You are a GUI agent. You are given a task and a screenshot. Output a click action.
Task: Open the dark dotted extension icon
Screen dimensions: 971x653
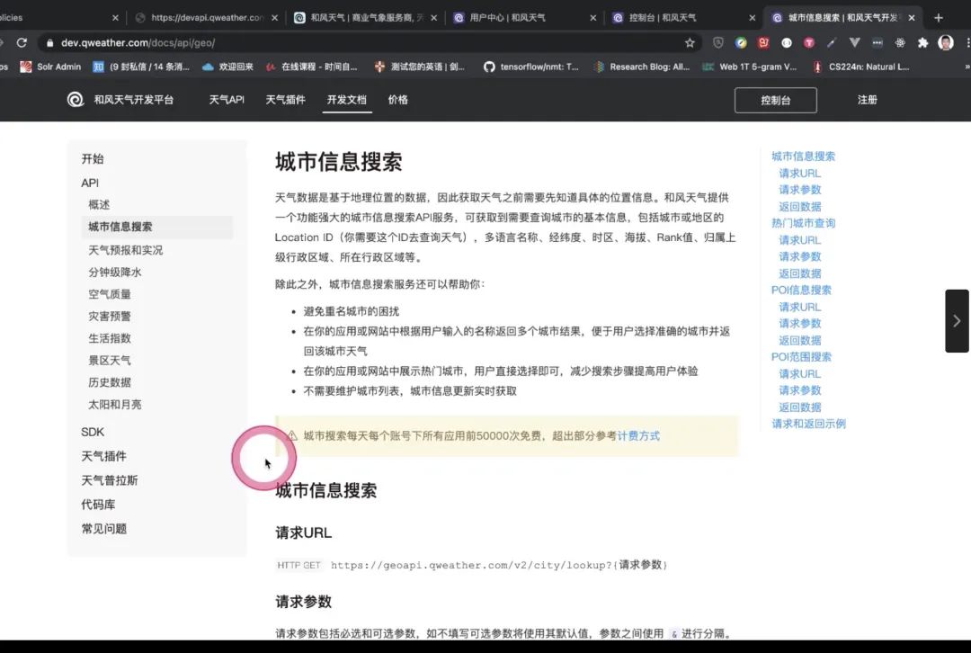(877, 43)
